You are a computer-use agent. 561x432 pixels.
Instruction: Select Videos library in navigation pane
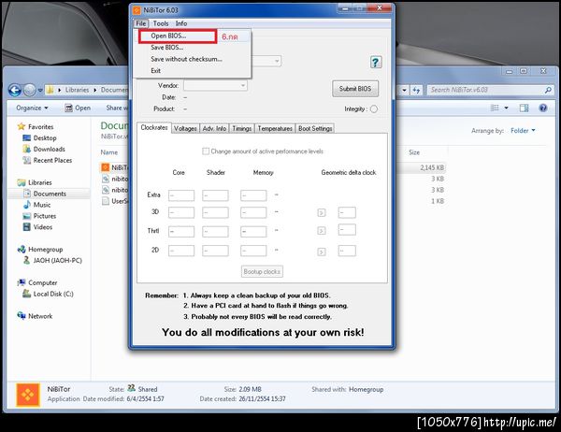click(x=43, y=227)
